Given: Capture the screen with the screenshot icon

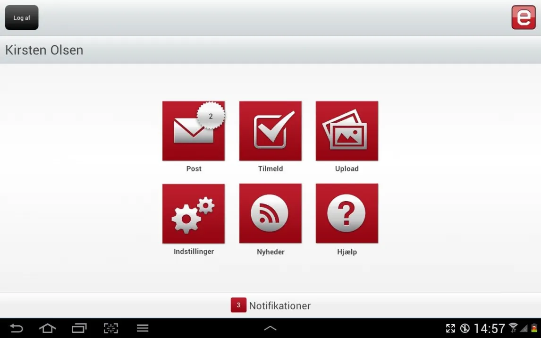Looking at the screenshot, I should 111,328.
